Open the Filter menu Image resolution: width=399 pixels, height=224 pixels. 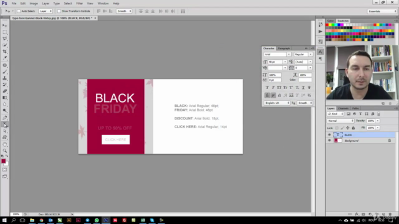[79, 3]
